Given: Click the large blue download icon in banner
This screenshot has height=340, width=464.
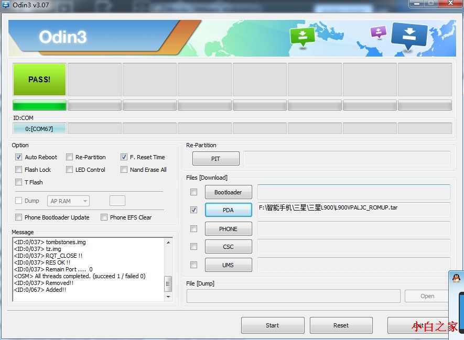Looking at the screenshot, I should pyautogui.click(x=409, y=36).
